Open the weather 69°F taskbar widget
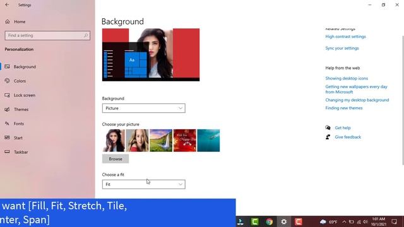 pos(328,222)
